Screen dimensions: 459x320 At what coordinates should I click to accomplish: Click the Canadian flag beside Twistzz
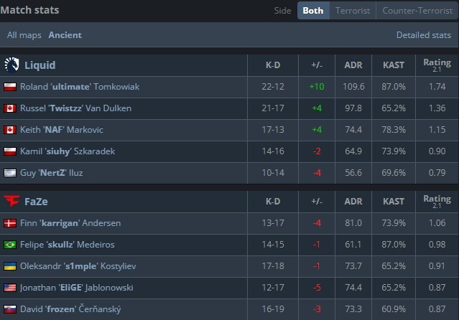(x=10, y=108)
